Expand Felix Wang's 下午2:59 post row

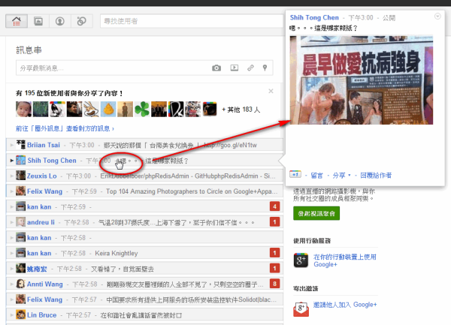(x=144, y=191)
